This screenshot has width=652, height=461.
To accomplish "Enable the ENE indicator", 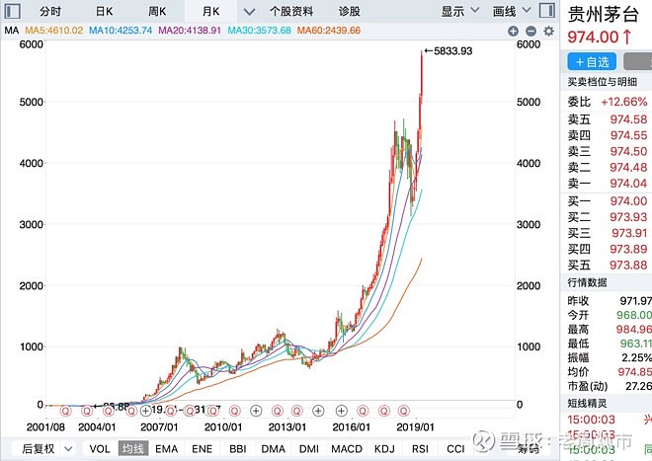I will click(x=202, y=449).
